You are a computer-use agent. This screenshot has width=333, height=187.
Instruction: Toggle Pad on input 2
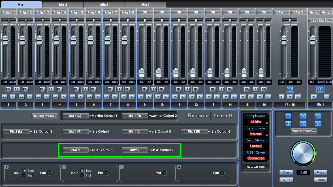point(107,173)
